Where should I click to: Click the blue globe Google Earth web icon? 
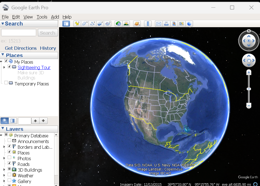coord(189,24)
